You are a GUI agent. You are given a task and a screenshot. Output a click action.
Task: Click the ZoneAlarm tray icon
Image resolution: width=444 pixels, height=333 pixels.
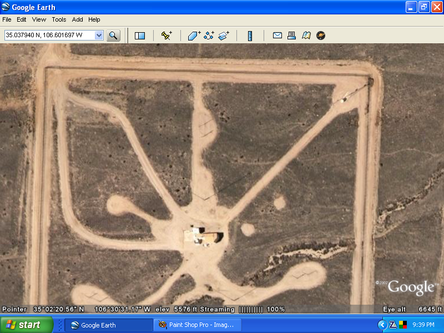[x=393, y=325]
